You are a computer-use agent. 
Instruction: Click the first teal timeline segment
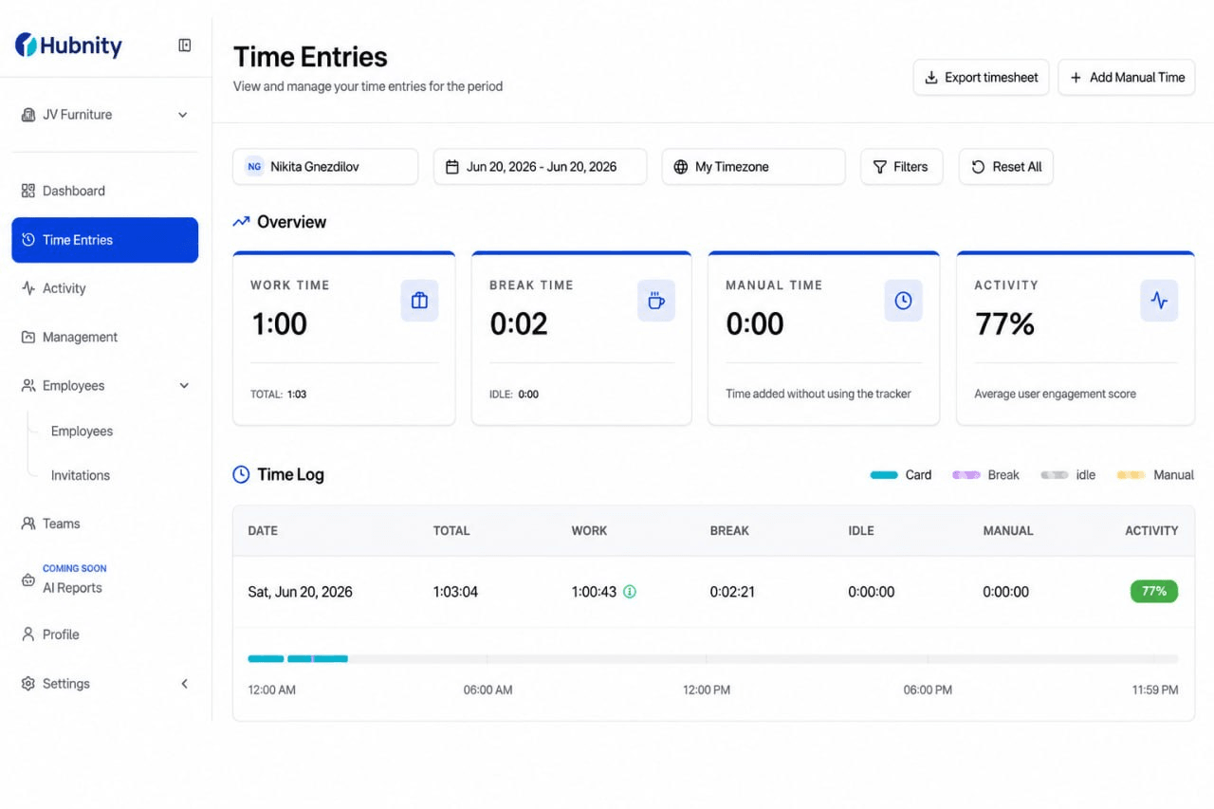point(266,658)
